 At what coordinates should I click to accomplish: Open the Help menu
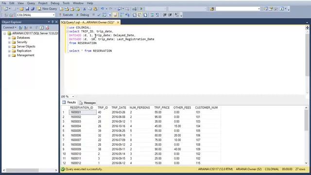(90, 3)
